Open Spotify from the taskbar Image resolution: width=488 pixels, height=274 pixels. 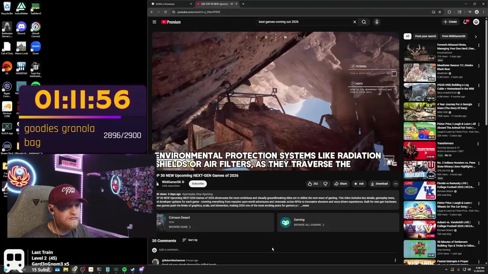[124, 270]
